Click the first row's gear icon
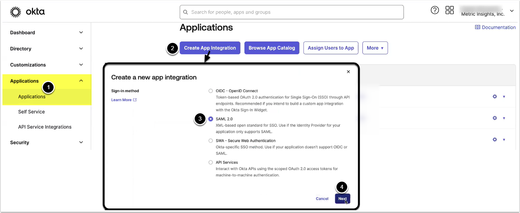Image resolution: width=520 pixels, height=213 pixels. [495, 97]
